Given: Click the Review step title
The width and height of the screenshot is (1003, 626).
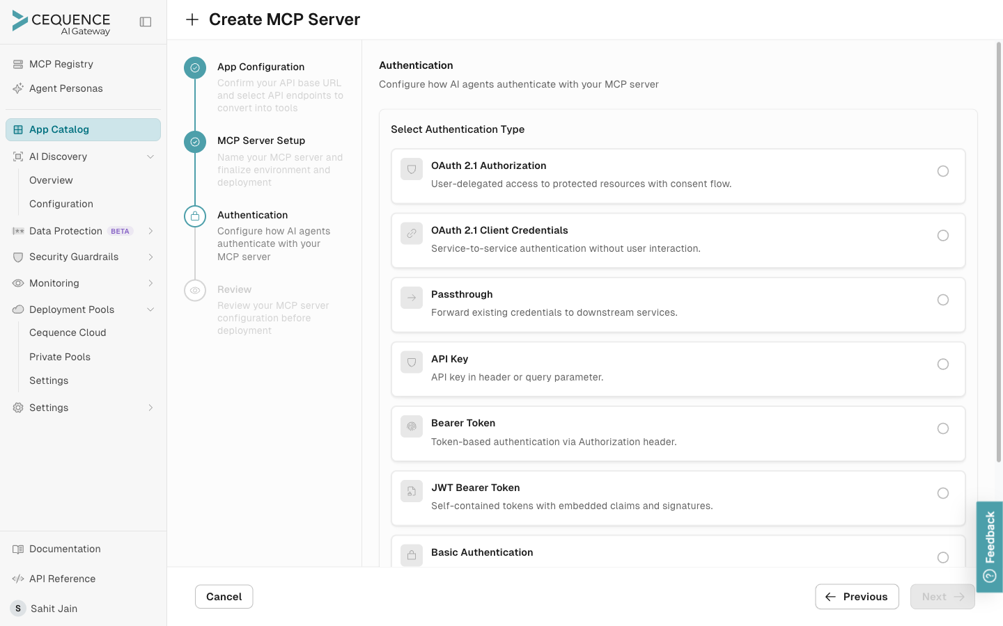Looking at the screenshot, I should point(234,289).
